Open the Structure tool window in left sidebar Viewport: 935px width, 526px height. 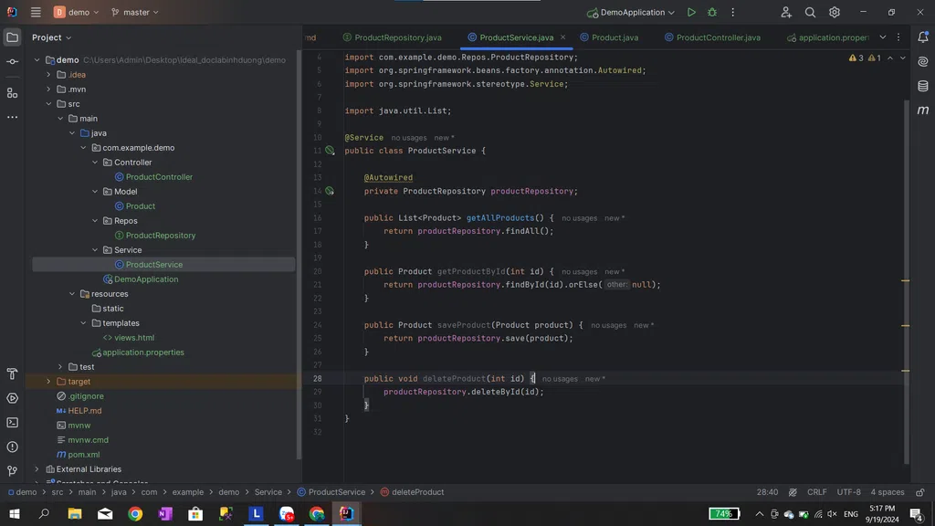click(x=12, y=93)
